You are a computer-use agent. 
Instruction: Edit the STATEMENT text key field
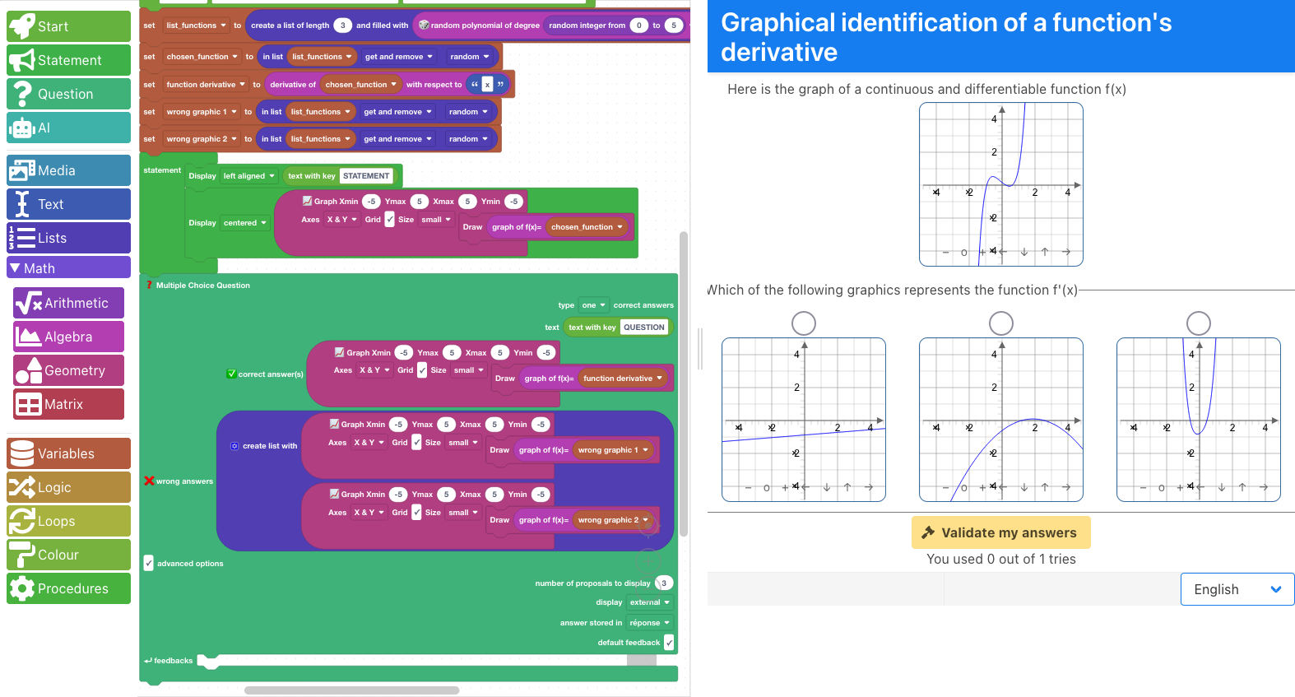[366, 176]
